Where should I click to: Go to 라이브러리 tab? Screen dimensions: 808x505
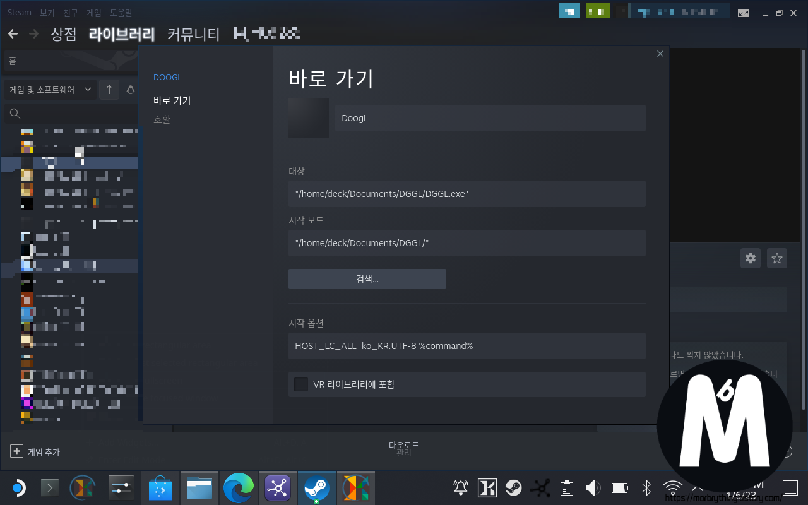pos(122,34)
